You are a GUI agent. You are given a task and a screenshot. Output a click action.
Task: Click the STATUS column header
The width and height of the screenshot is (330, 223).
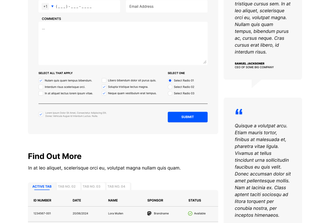coord(195,200)
